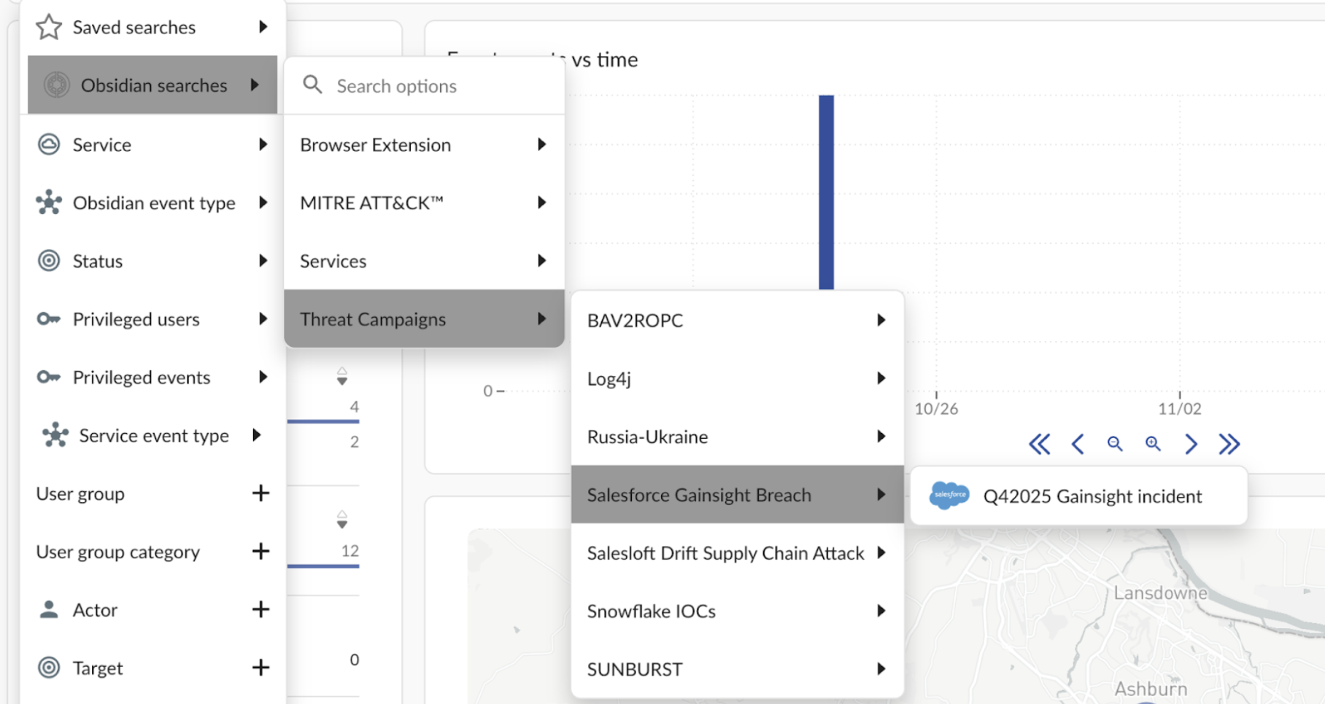Step chart back with single left arrow
The image size is (1325, 704).
1078,444
